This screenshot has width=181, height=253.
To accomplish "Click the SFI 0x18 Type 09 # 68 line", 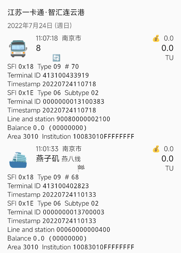I will point(43,177).
